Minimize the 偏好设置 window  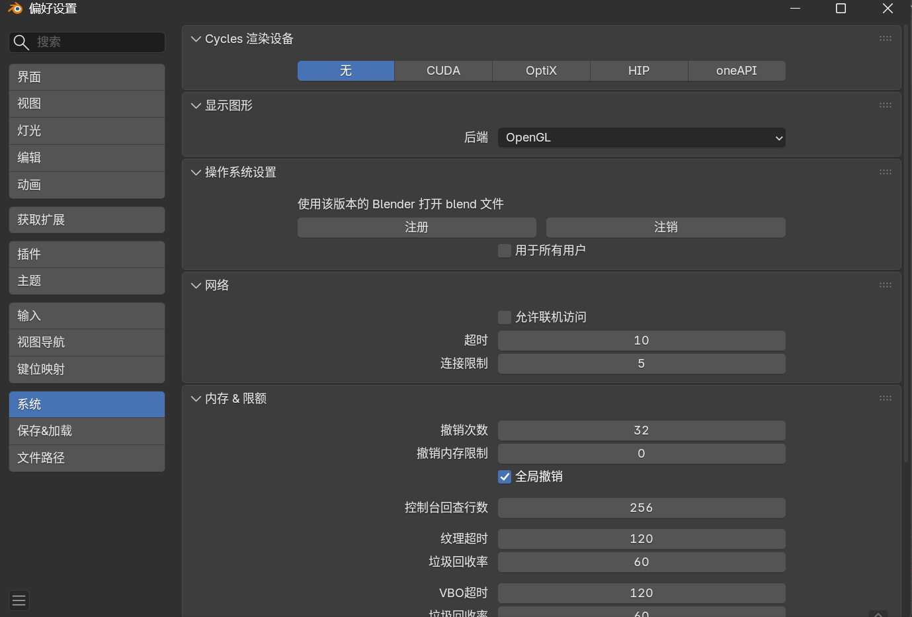(x=796, y=9)
